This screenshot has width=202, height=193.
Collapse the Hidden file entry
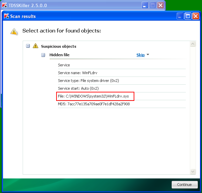point(43,55)
